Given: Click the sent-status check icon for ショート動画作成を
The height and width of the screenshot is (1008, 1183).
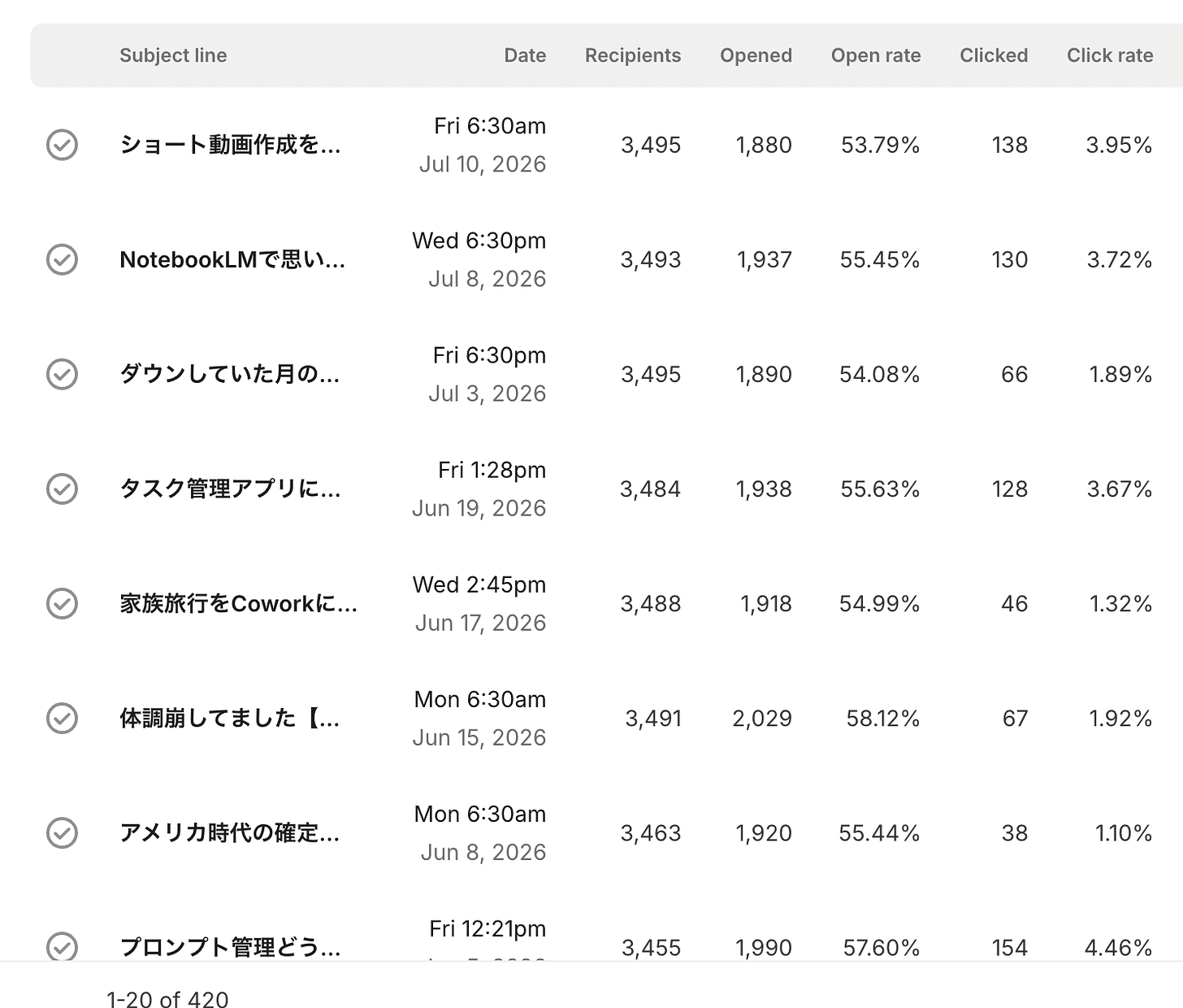Looking at the screenshot, I should click(62, 145).
